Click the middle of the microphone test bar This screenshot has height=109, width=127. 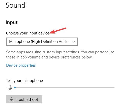click(64, 88)
